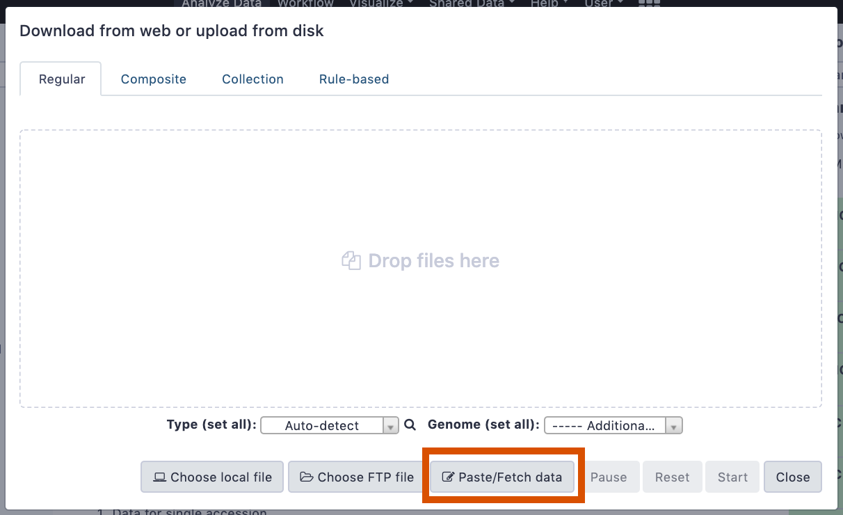Close the upload dialog with Close
The height and width of the screenshot is (515, 843).
[792, 477]
